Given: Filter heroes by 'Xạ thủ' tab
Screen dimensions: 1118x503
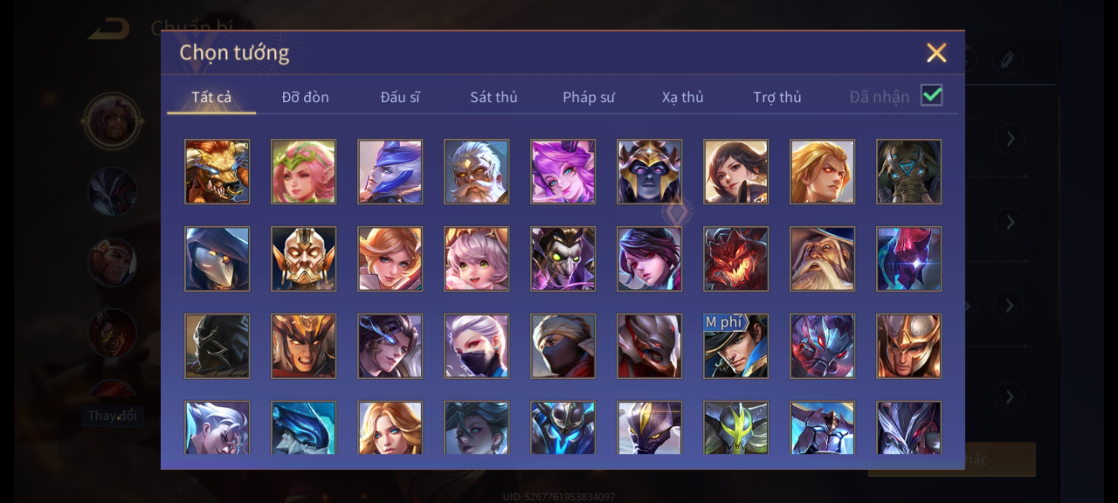Looking at the screenshot, I should pyautogui.click(x=682, y=97).
